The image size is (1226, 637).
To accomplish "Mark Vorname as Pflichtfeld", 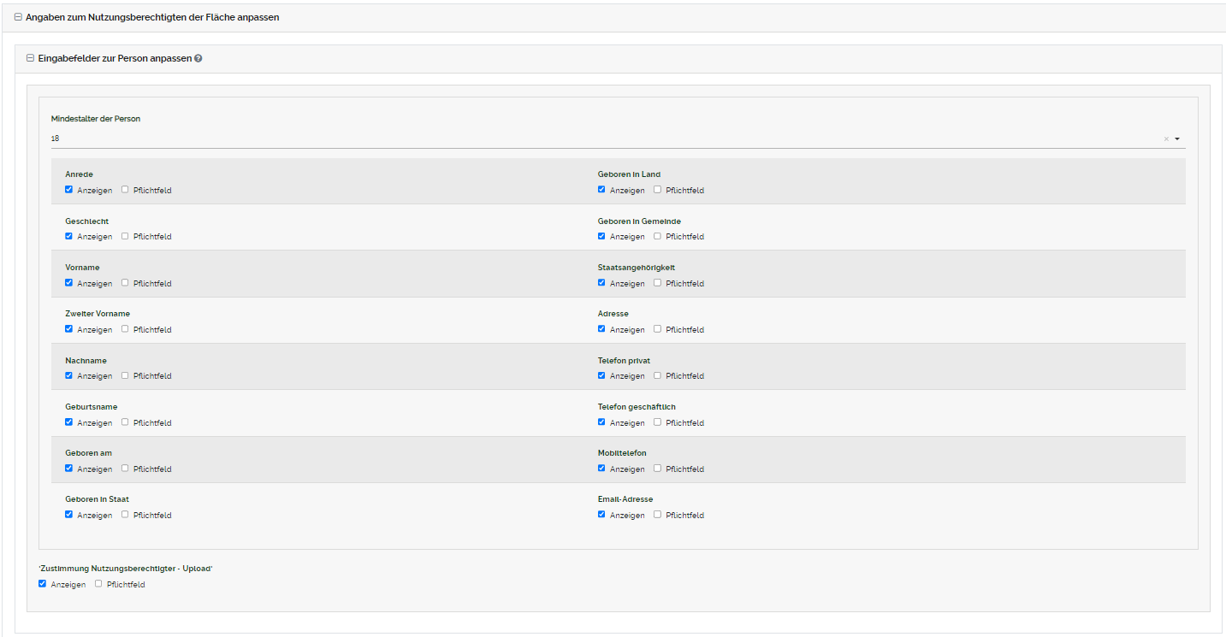I will tap(125, 283).
